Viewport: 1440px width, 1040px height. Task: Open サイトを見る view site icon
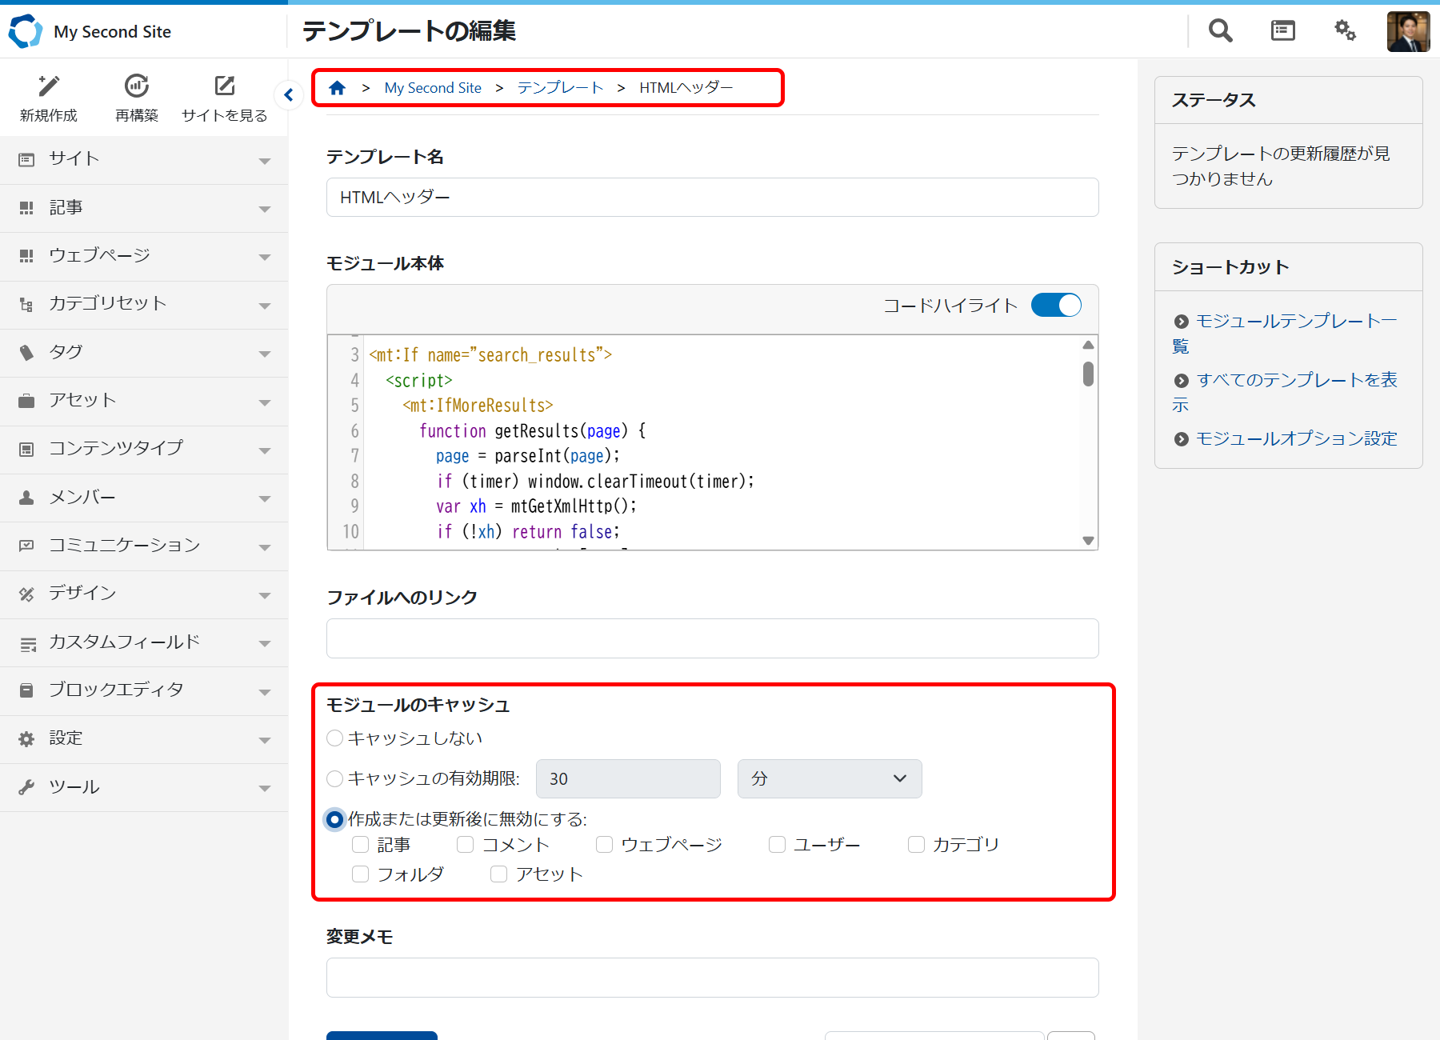(x=225, y=86)
